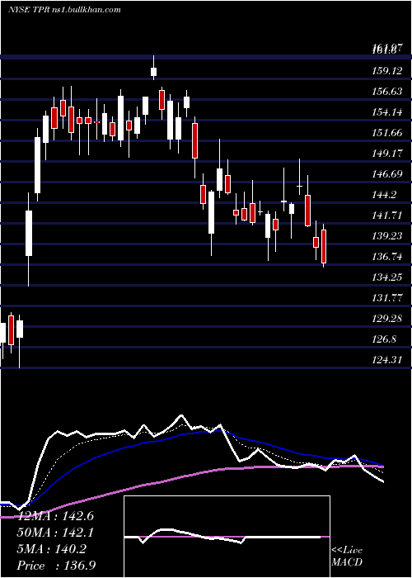412x578 pixels.
Task: Click the 129.28 price axis label
Action: coord(386,318)
